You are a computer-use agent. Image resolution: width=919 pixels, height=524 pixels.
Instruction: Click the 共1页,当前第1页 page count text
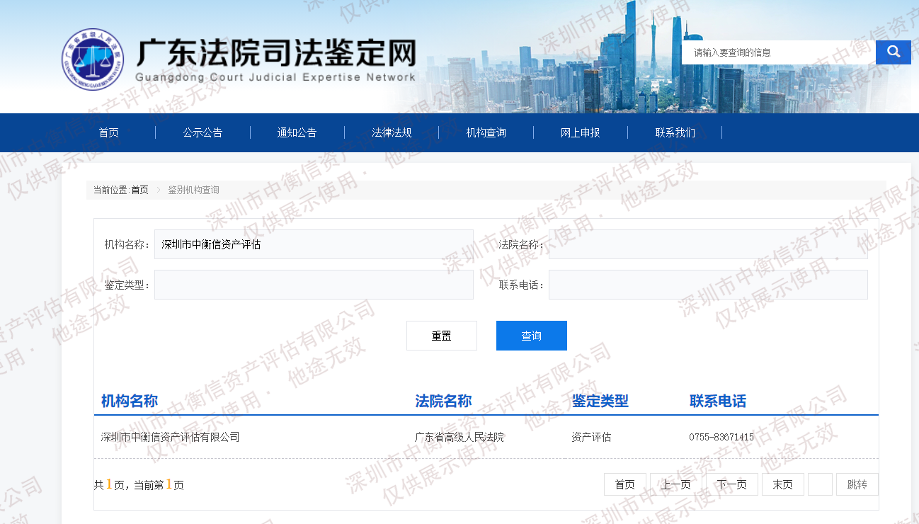click(x=139, y=484)
